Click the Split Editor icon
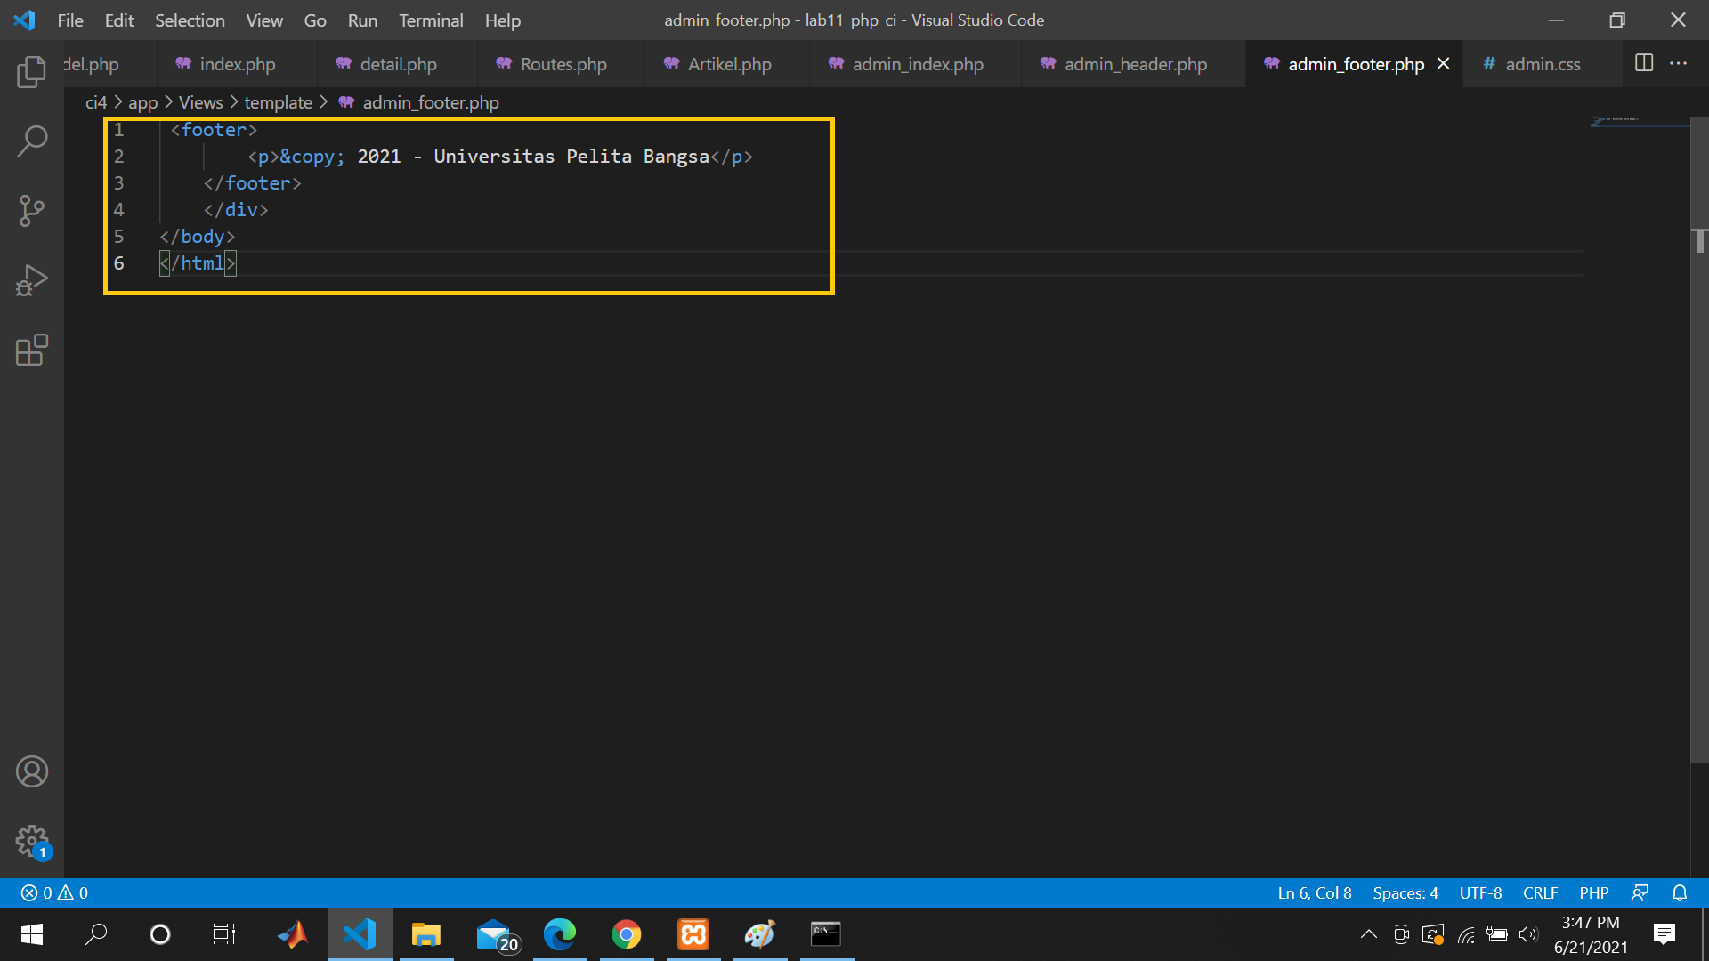Image resolution: width=1709 pixels, height=961 pixels. click(1642, 63)
